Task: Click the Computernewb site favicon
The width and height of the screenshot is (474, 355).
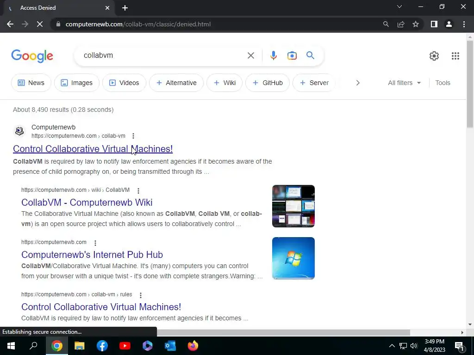Action: [x=19, y=131]
